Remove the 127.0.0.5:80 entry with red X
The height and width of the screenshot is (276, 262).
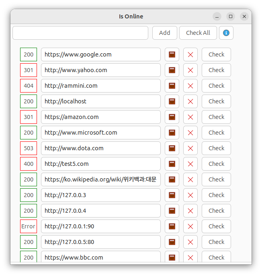pos(190,242)
